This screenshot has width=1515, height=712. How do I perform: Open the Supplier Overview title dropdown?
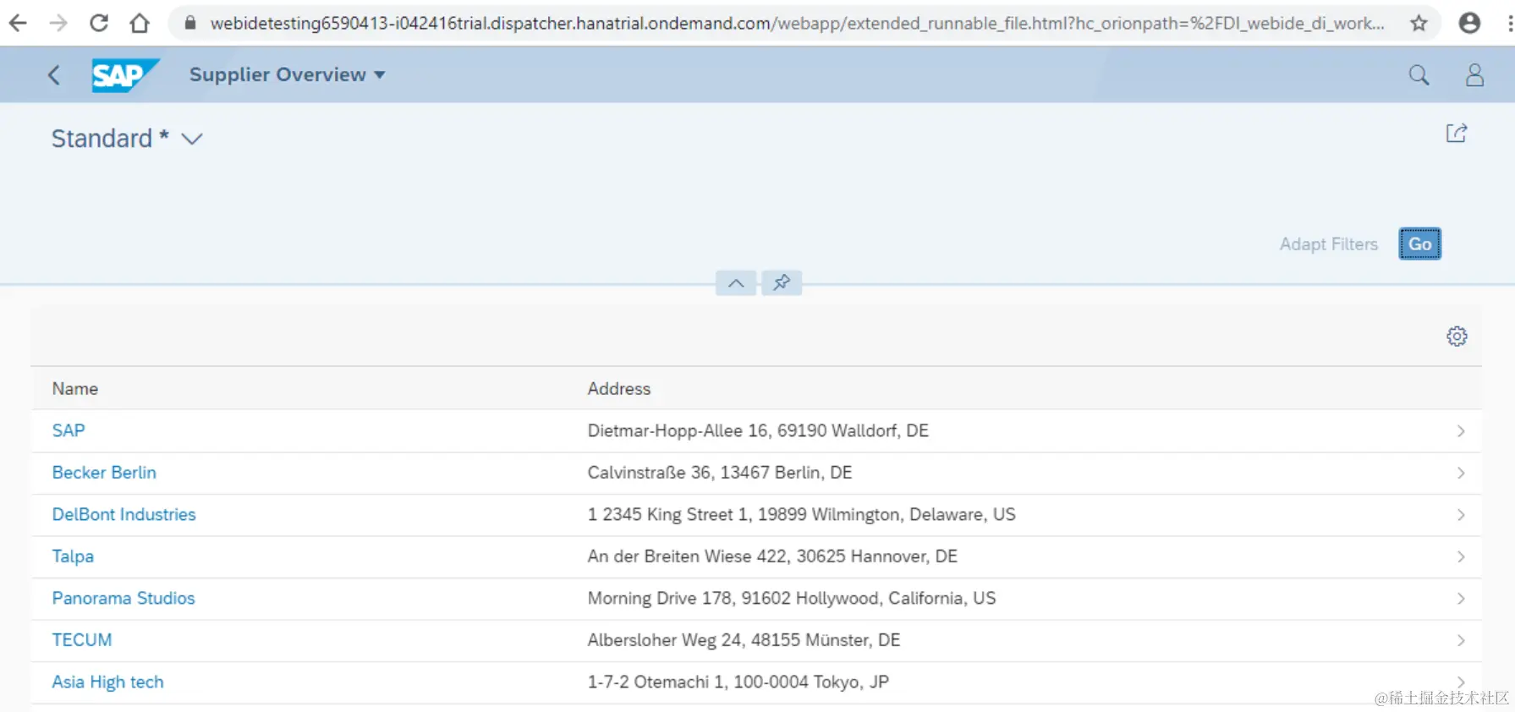pos(288,74)
